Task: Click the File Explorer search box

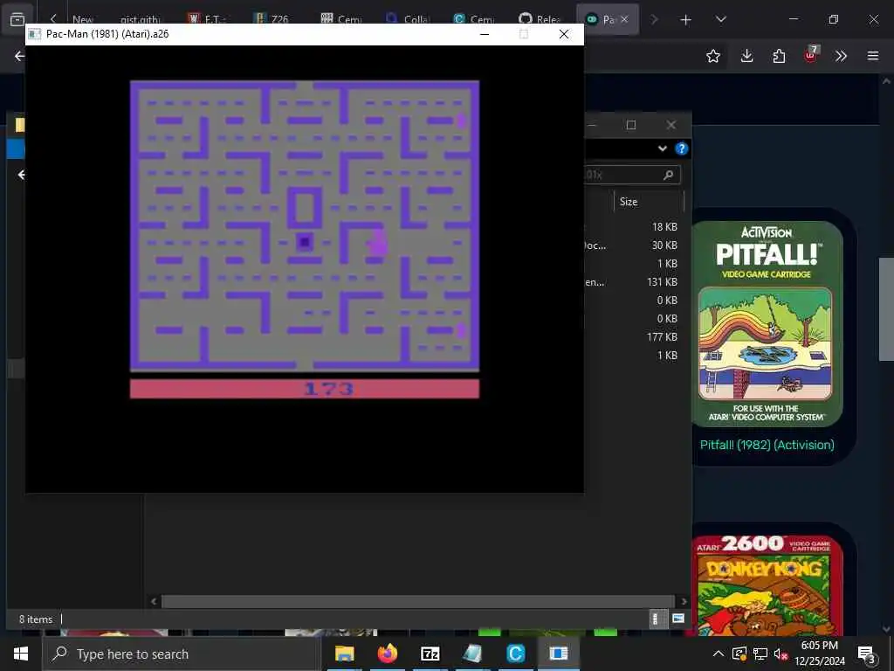Action: (x=630, y=175)
